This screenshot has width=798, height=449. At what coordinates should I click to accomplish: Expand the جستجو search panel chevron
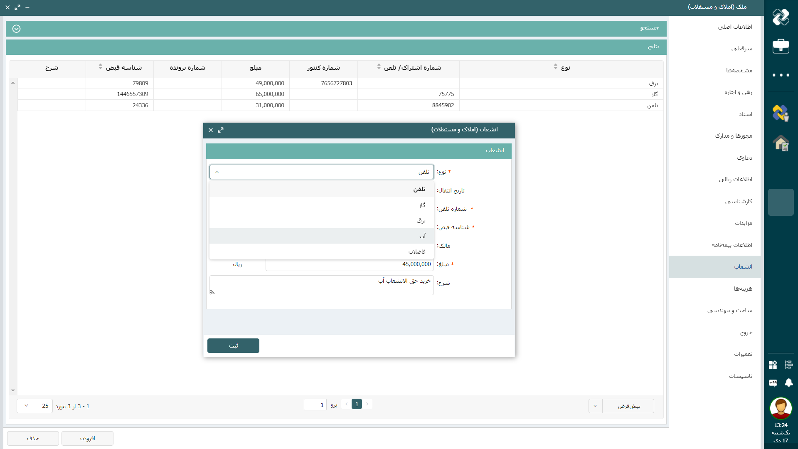(x=16, y=29)
